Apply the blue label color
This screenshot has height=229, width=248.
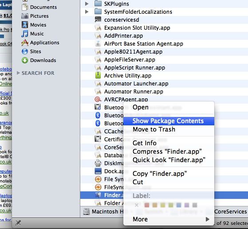coord(179,205)
